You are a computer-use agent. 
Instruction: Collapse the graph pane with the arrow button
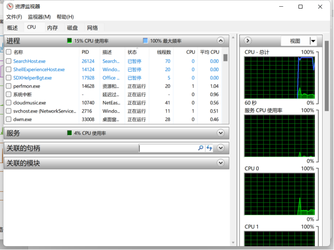248,40
